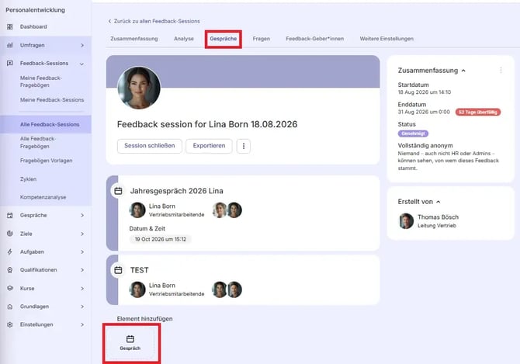Click calendar icon of Jahresgespräch 2026 Lina

pyautogui.click(x=118, y=191)
